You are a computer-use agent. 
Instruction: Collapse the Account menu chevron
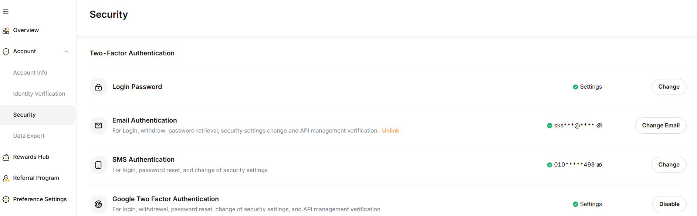[x=67, y=52]
